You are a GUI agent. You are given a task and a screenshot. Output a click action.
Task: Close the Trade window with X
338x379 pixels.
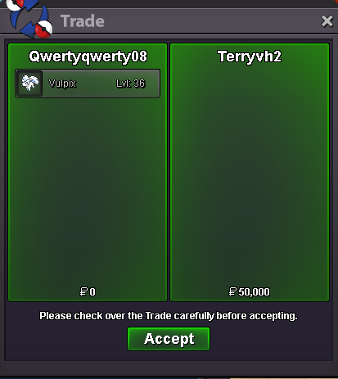[x=327, y=21]
